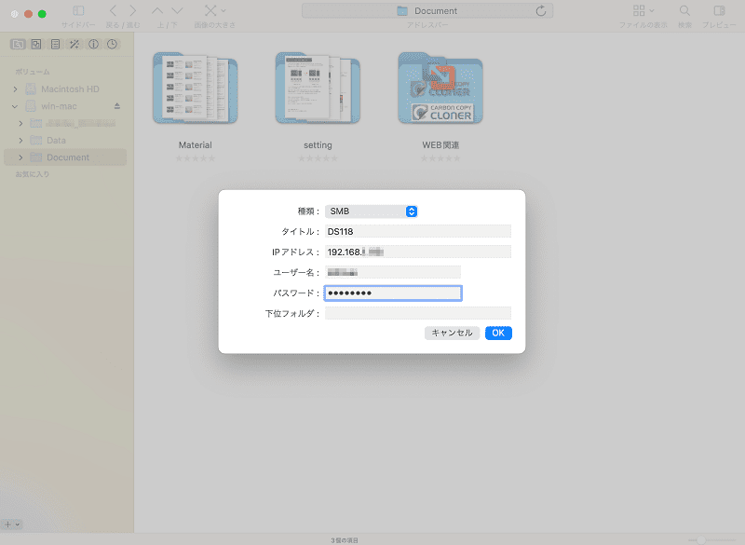The width and height of the screenshot is (745, 545).
Task: Toggle the preview (プレビュー) panel icon
Action: point(719,10)
